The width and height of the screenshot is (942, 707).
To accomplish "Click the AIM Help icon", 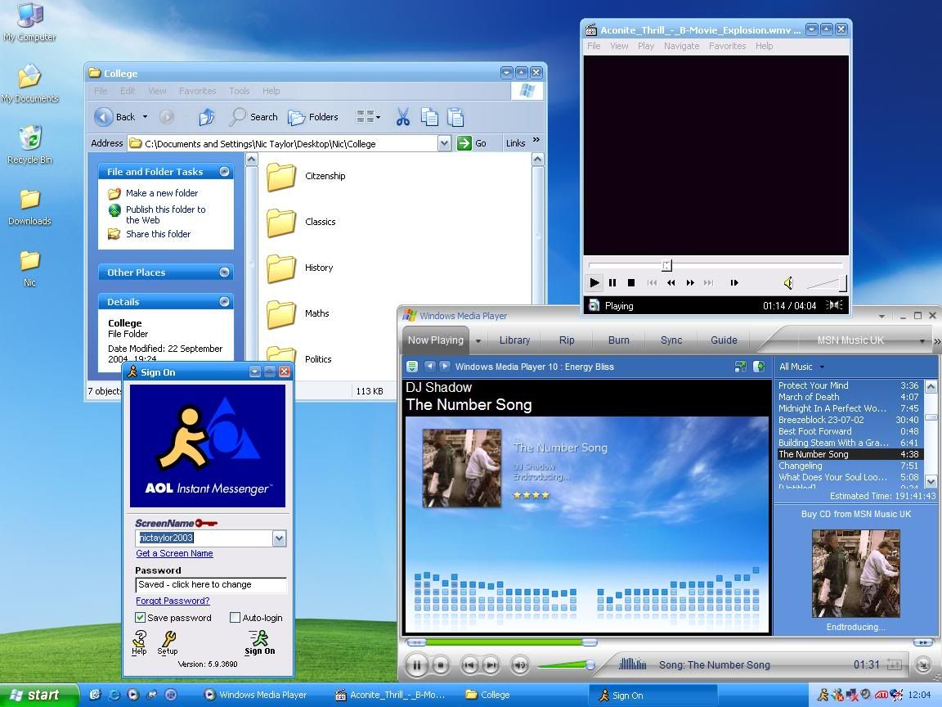I will pos(139,642).
